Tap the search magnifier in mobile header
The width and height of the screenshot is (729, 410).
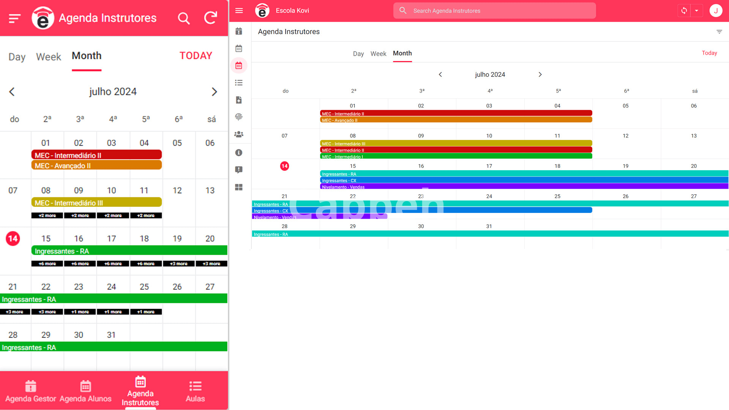click(x=184, y=18)
